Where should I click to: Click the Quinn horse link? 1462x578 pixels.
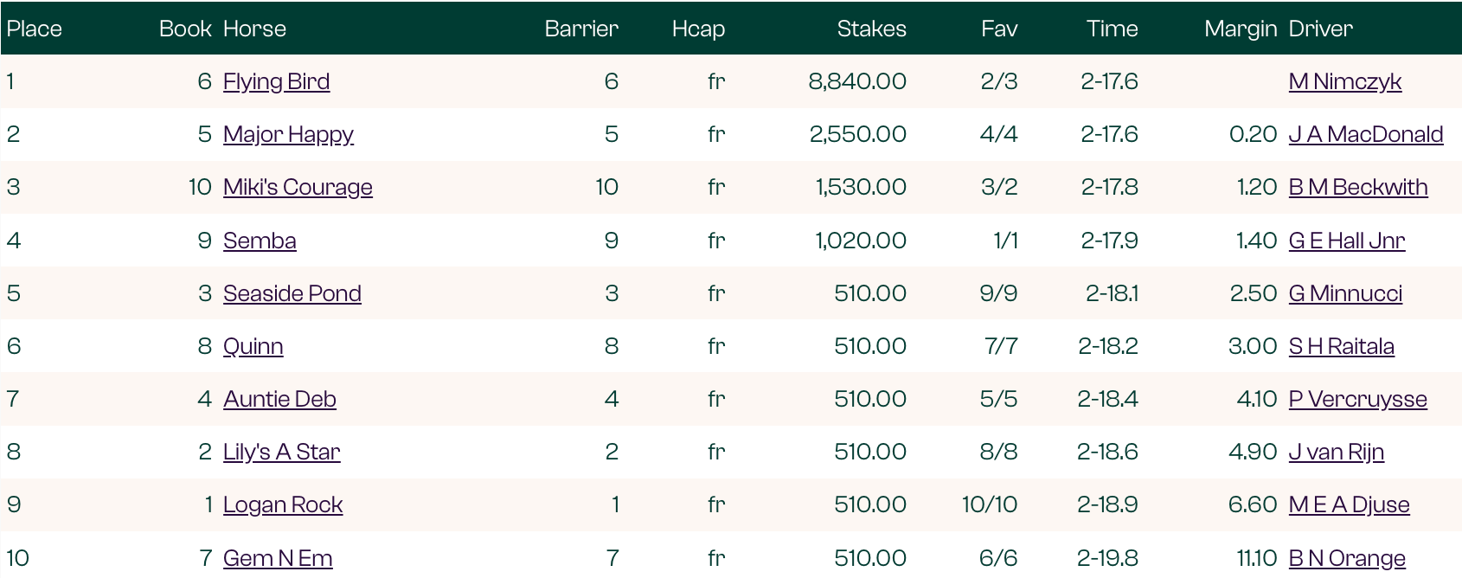[253, 346]
